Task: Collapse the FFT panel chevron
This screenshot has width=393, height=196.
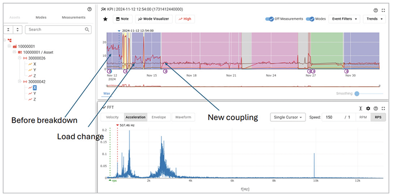Action: click(x=104, y=108)
